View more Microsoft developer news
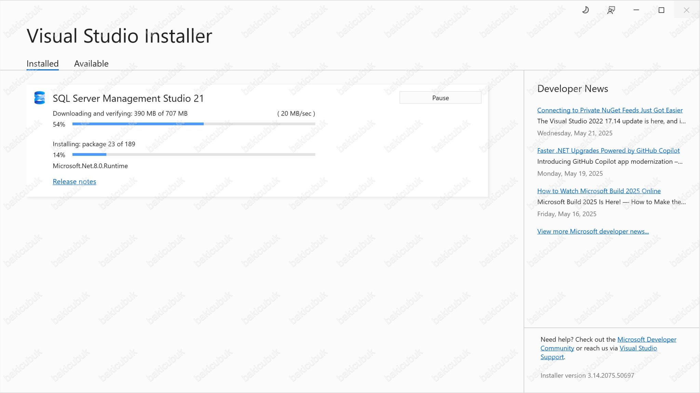 [x=593, y=231]
